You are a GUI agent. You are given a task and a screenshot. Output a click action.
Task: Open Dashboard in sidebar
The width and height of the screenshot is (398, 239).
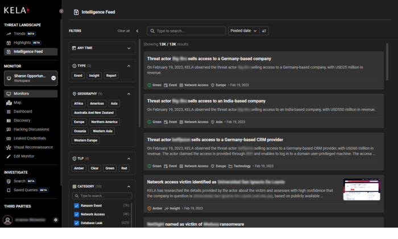click(x=23, y=111)
